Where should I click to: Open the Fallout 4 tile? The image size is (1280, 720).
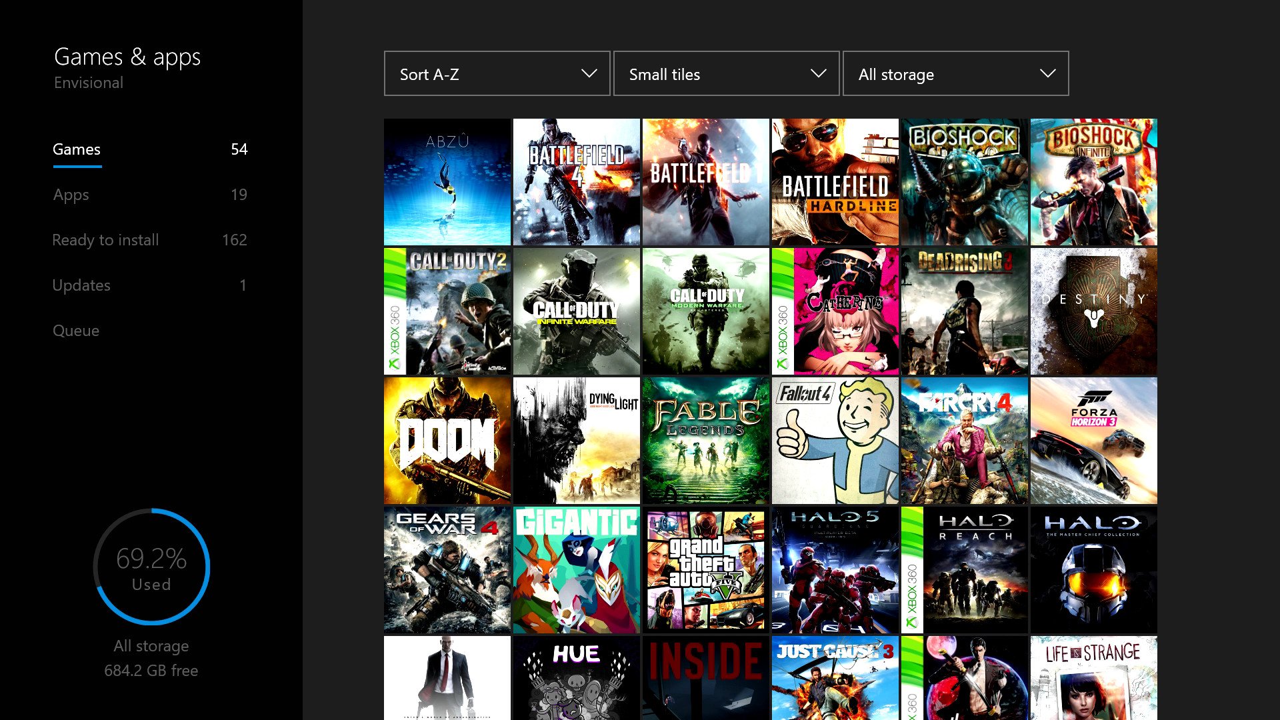(x=835, y=440)
